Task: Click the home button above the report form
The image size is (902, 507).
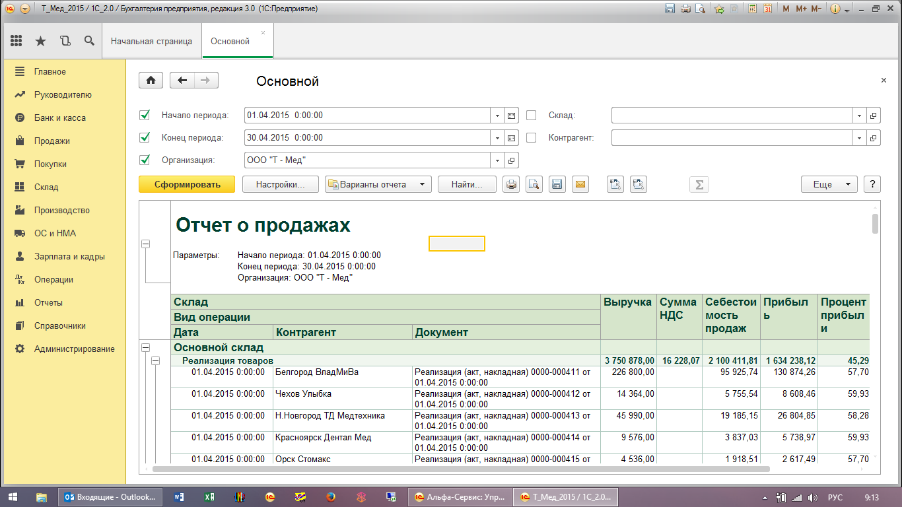Action: point(151,81)
